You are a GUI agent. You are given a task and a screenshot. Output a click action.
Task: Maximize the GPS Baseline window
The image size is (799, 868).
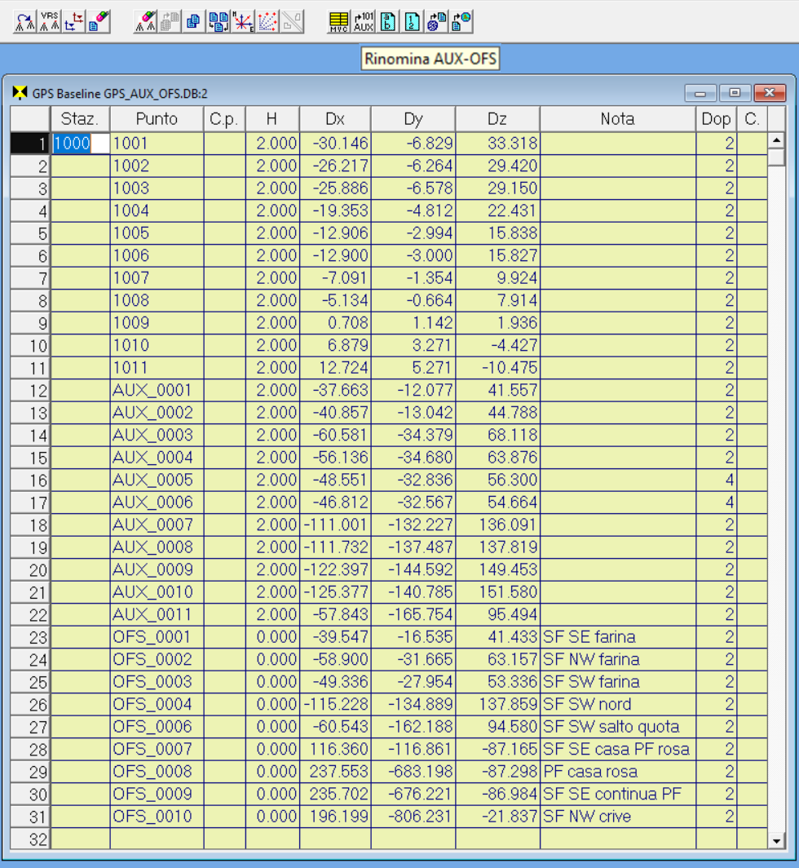click(x=735, y=92)
